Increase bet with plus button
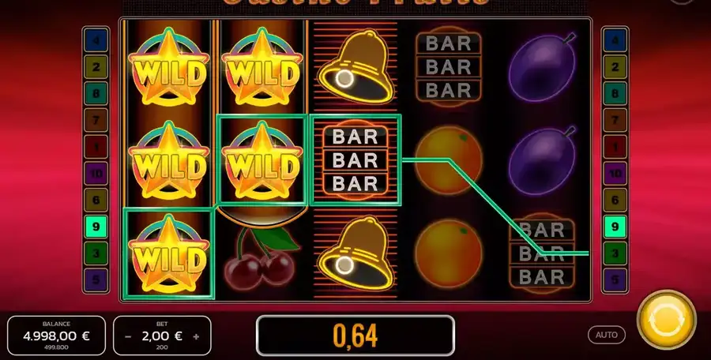This screenshot has width=711, height=360. (196, 337)
